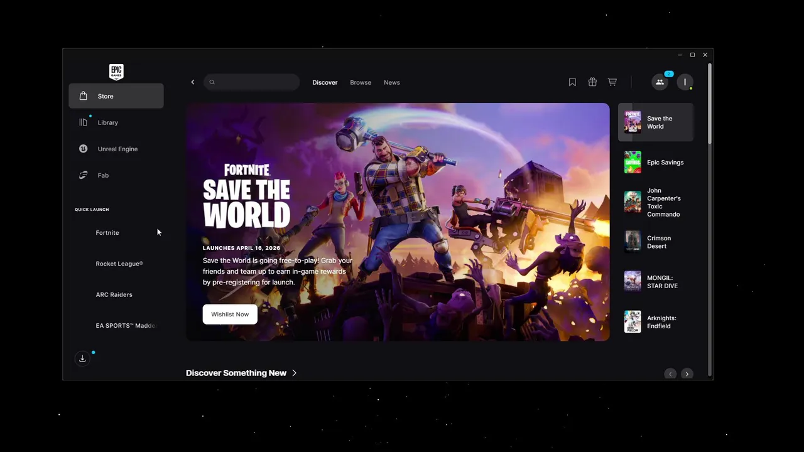Select Arknights: Endfield entry
Viewport: 804px width, 452px height.
point(656,322)
